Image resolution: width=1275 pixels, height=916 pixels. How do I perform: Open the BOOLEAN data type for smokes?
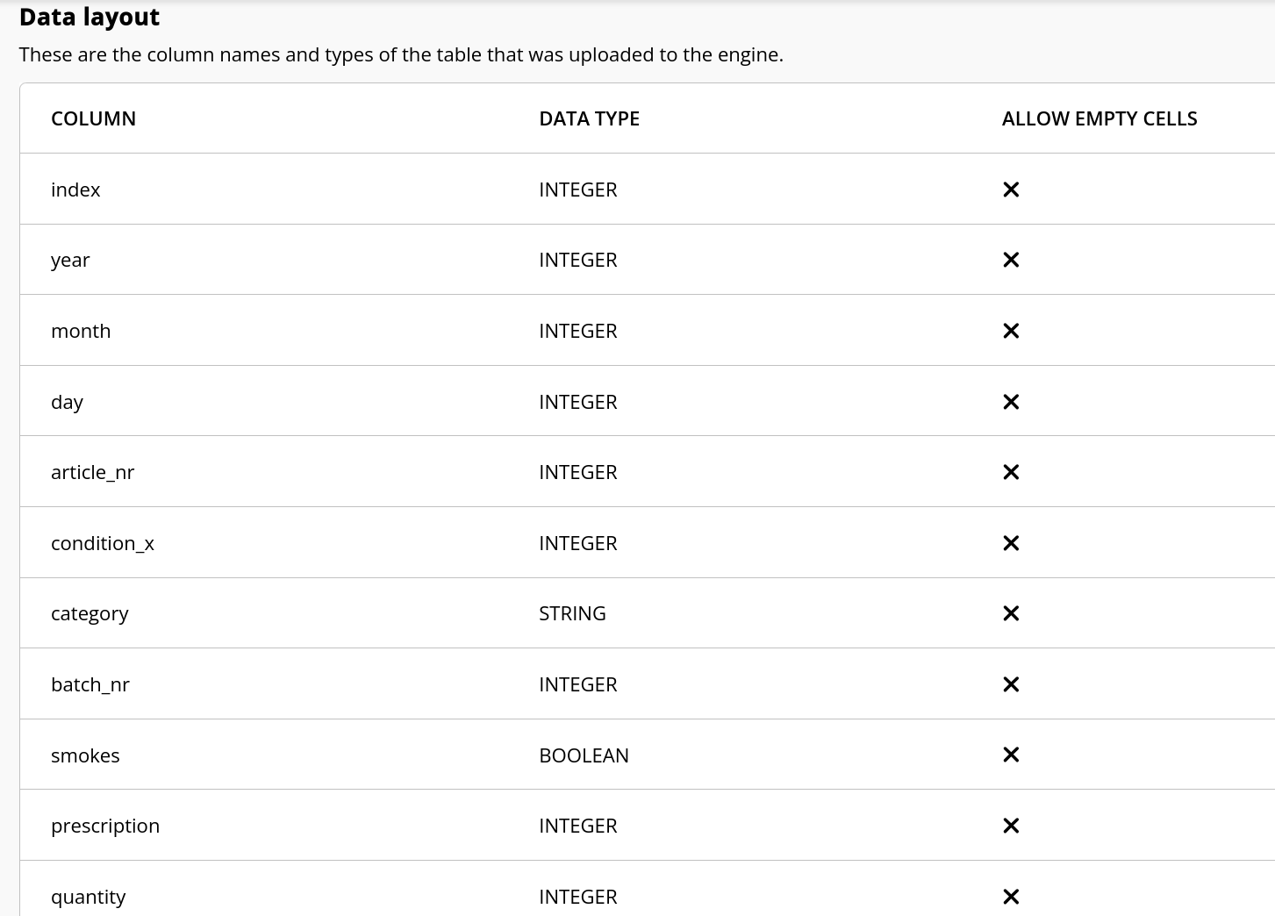584,755
